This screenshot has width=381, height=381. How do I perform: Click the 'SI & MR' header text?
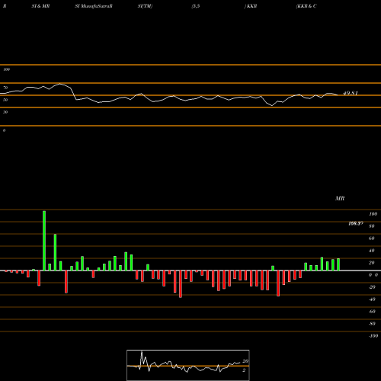coord(40,6)
